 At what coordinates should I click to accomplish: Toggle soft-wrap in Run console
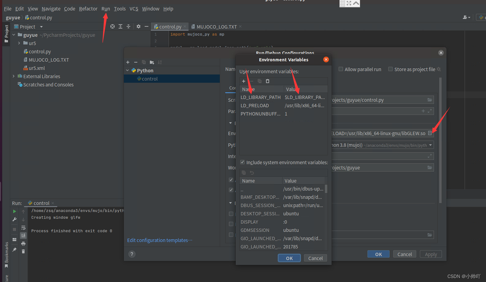(x=23, y=228)
